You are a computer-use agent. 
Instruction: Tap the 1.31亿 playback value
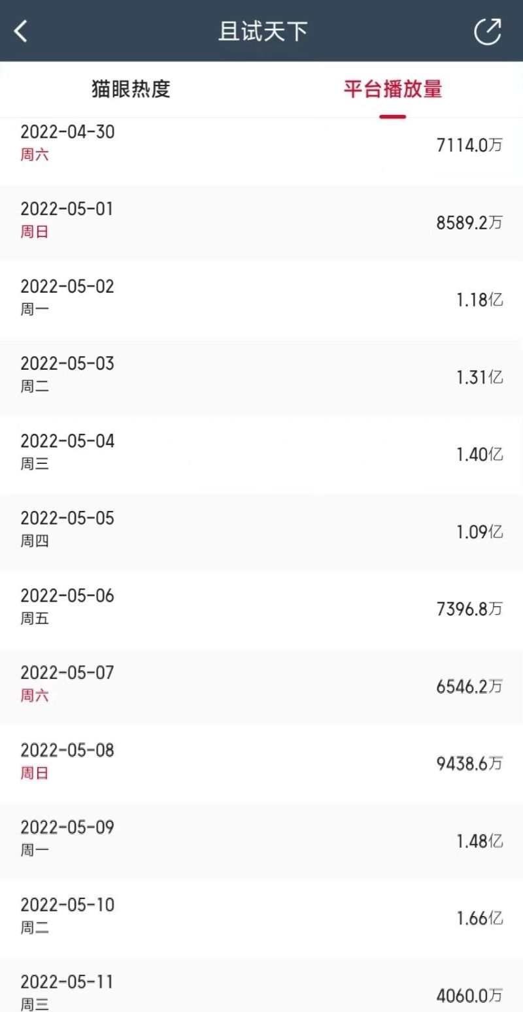click(479, 377)
